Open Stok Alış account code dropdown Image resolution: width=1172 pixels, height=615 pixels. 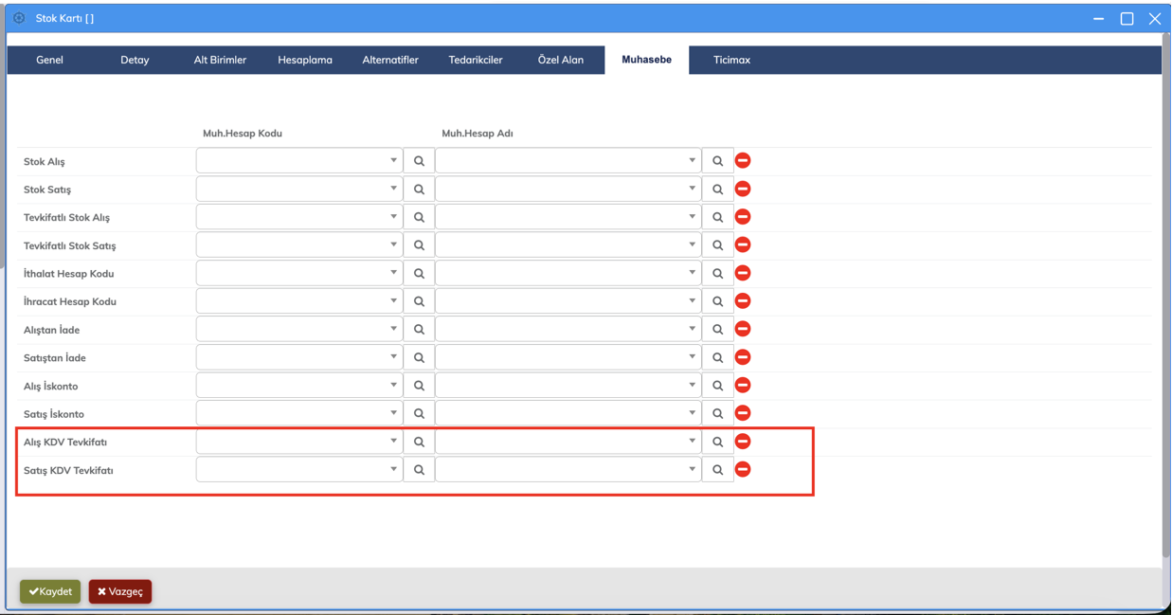tap(393, 161)
